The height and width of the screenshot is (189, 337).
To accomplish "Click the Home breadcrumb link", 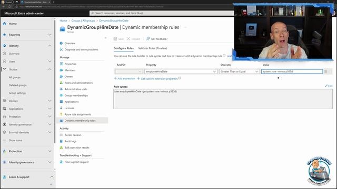I will click(63, 20).
